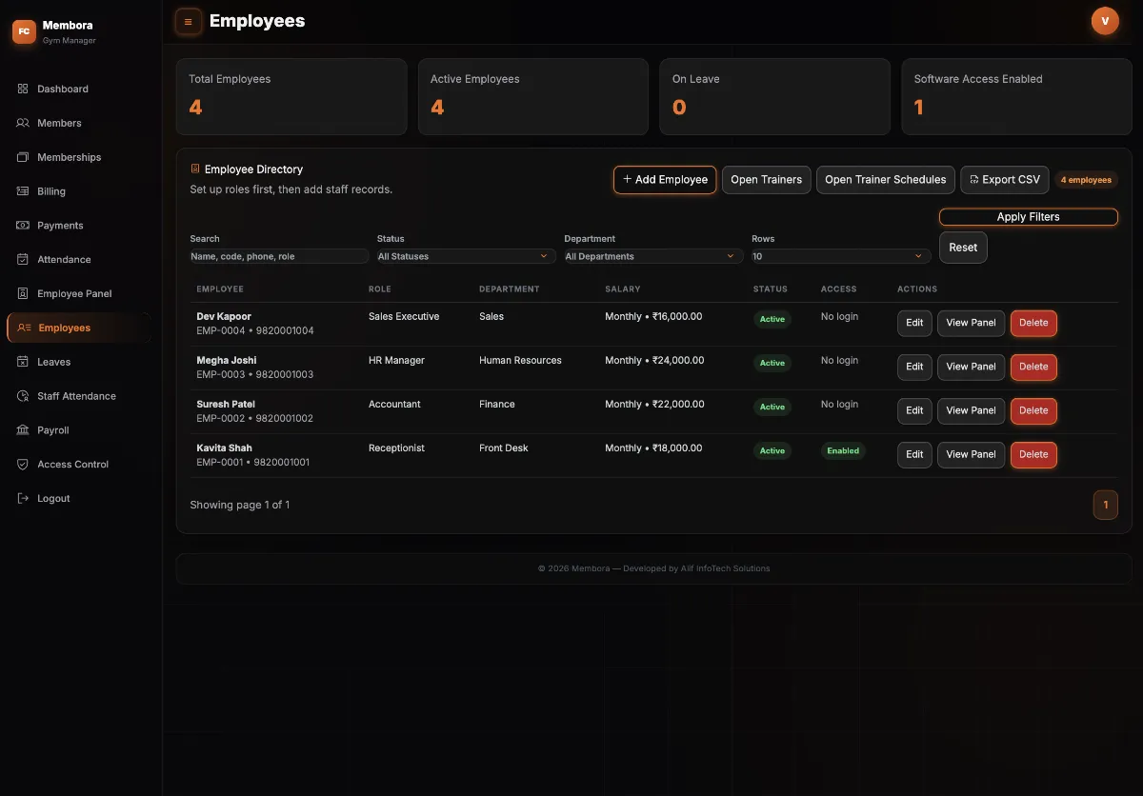Click the Attendance calendar-check icon in sidebar
The image size is (1143, 796).
23,259
